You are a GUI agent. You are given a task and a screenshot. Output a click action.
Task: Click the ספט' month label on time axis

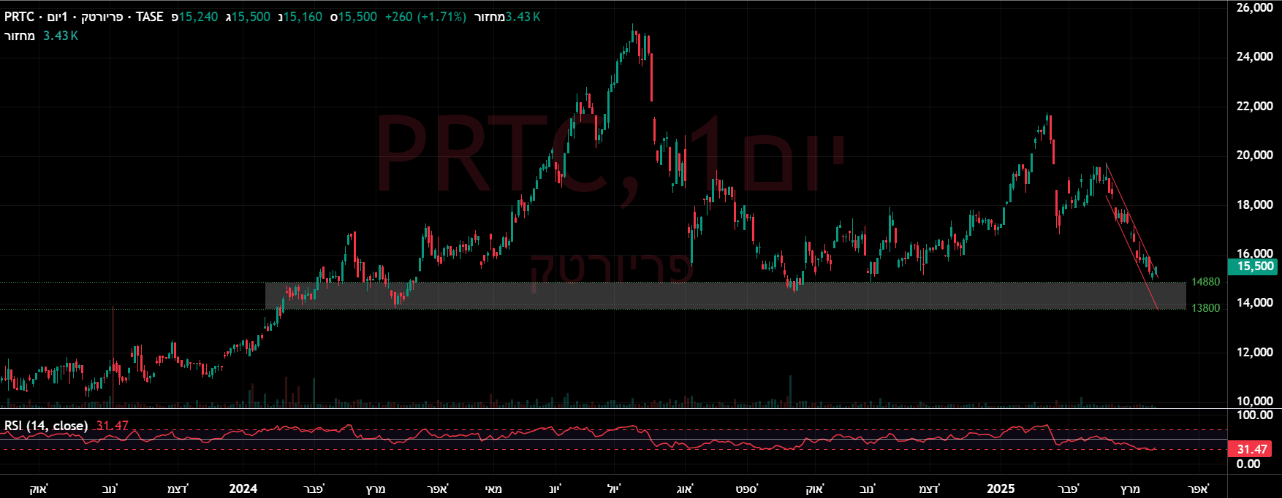[x=747, y=489]
